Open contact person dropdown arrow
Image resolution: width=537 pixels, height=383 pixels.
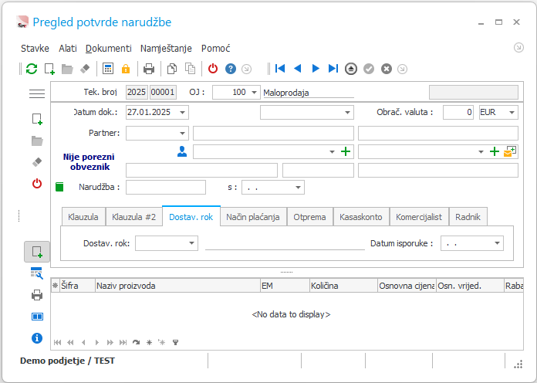[332, 151]
